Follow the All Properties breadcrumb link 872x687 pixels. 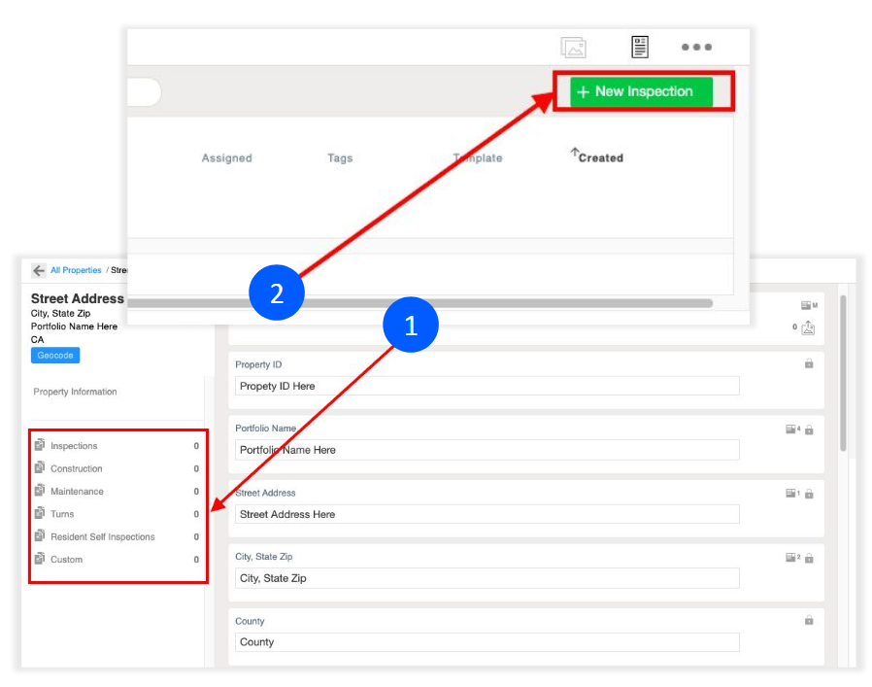pyautogui.click(x=76, y=270)
